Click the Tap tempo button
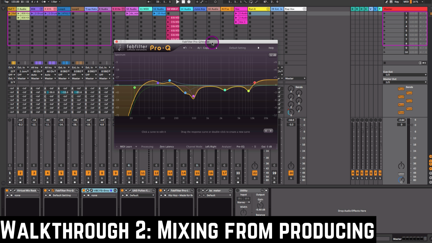Image resolution: width=432 pixels, height=243 pixels. 6,2
